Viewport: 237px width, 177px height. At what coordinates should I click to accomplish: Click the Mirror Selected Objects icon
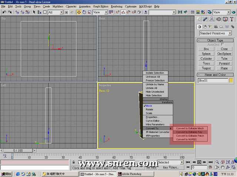tap(180, 12)
